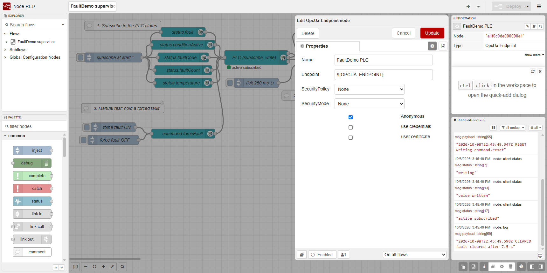Expand show more in Information panel

[x=534, y=55]
